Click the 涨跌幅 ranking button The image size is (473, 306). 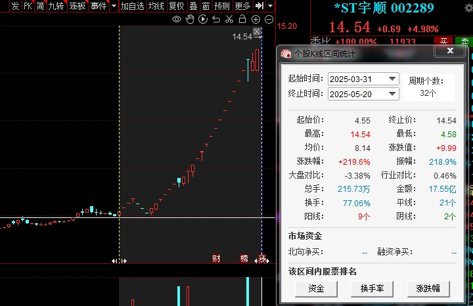tap(428, 289)
